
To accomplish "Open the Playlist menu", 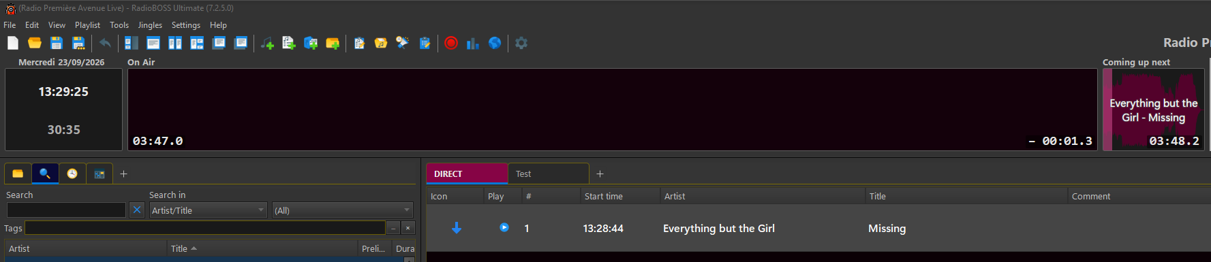I will click(x=87, y=25).
